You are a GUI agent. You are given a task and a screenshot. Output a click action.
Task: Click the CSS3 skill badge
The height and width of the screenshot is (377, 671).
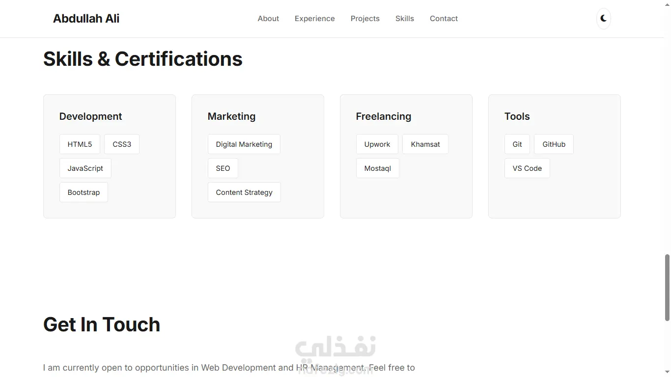pos(122,144)
